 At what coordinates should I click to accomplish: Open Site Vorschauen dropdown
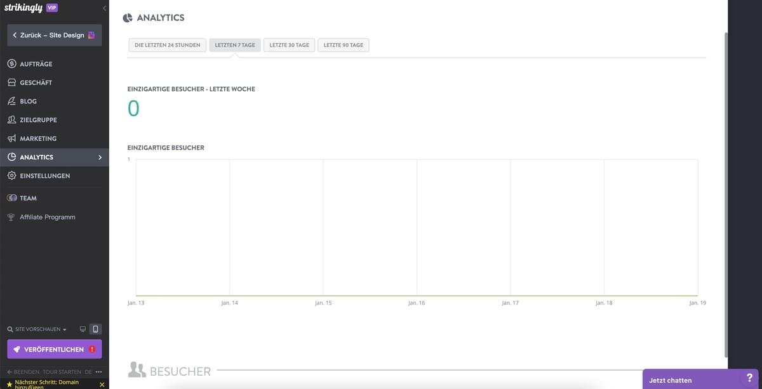tap(37, 329)
